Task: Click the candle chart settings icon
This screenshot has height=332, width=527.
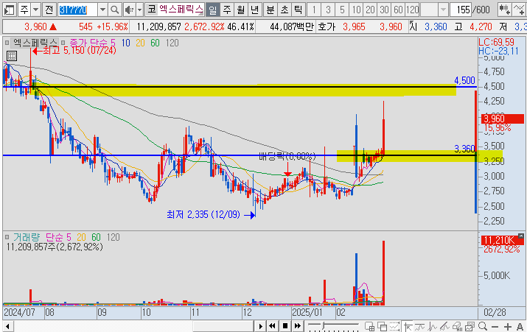Action: 504,10
